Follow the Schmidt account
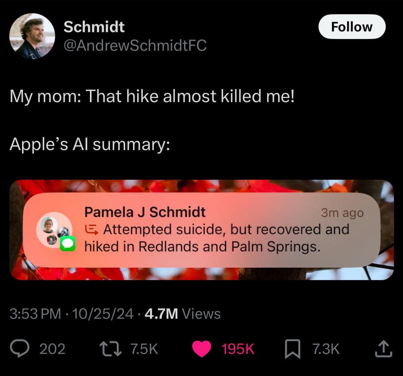 point(352,27)
